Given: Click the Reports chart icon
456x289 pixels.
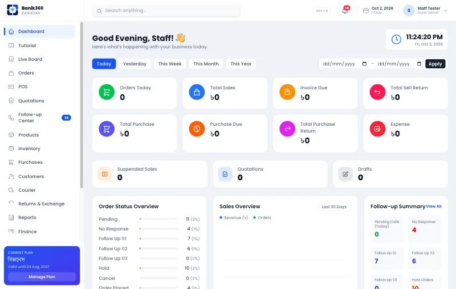Looking at the screenshot, I should [11, 217].
